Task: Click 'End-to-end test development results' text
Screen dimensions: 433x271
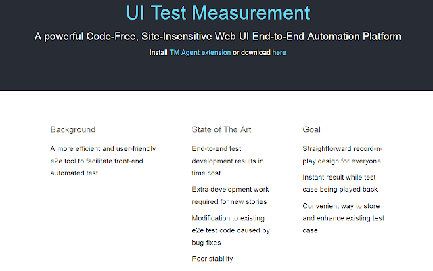Action: pyautogui.click(x=228, y=161)
